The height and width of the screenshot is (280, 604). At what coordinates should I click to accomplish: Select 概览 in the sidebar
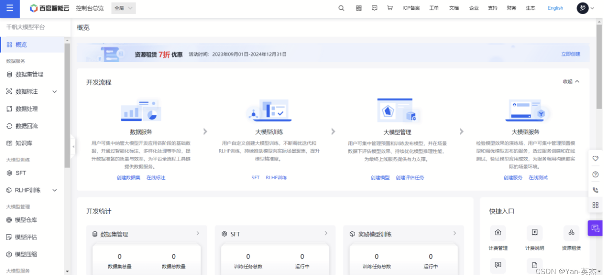[x=32, y=45]
